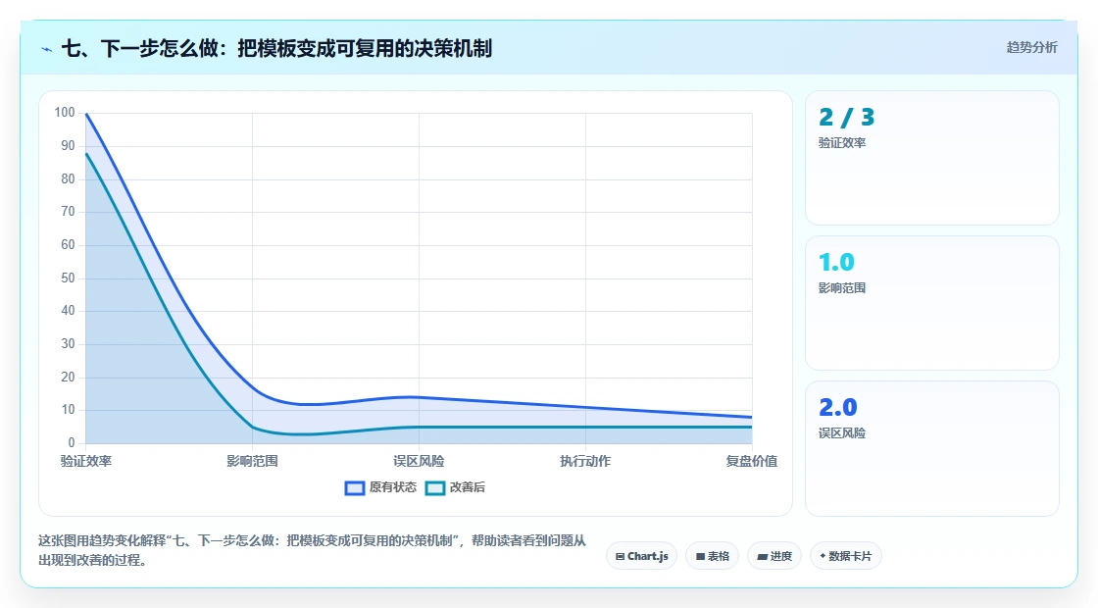Viewport: 1098px width, 608px height.
Task: Click the y-axis value 100
Action: point(65,112)
